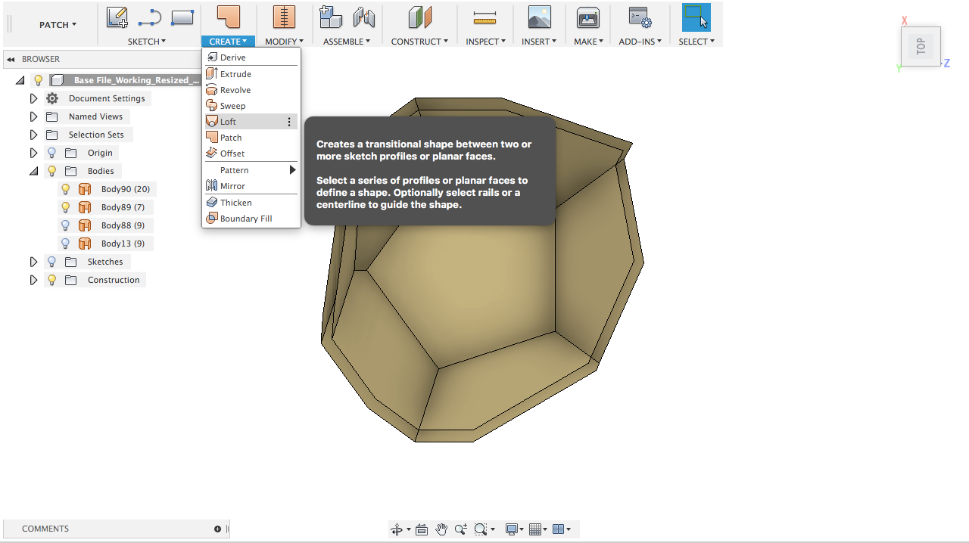Image resolution: width=969 pixels, height=543 pixels.
Task: Click the Loft item's three-dot options
Action: [x=289, y=122]
